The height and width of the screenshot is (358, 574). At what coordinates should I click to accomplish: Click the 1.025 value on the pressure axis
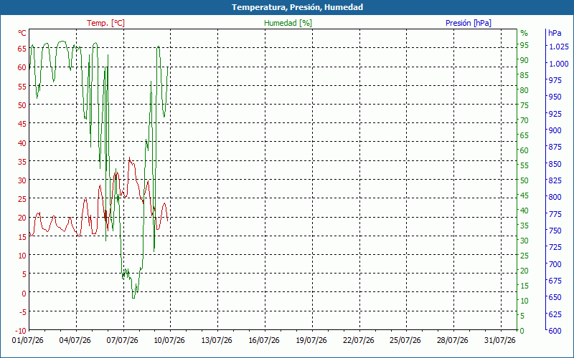(x=559, y=47)
